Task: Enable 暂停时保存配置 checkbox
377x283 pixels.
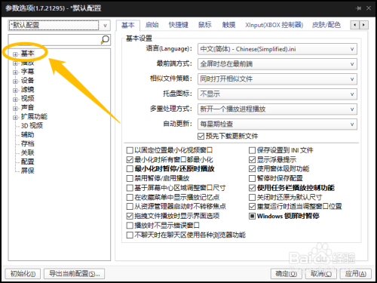Action: point(252,178)
